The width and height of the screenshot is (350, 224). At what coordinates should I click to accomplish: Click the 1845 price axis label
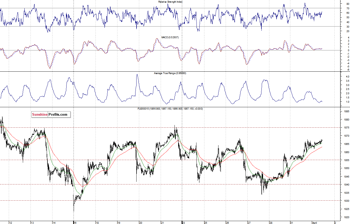pos(347,176)
